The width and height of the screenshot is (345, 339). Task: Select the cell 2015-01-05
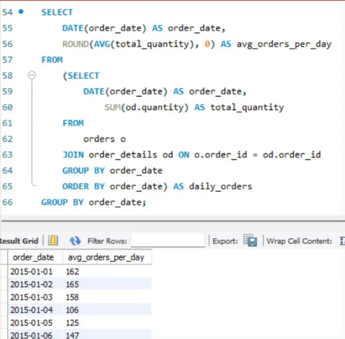(x=31, y=323)
